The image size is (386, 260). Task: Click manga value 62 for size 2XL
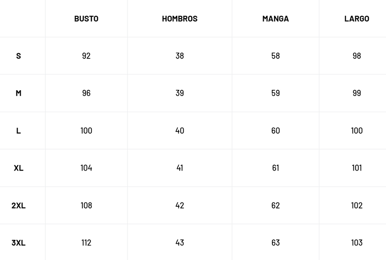[x=275, y=205]
